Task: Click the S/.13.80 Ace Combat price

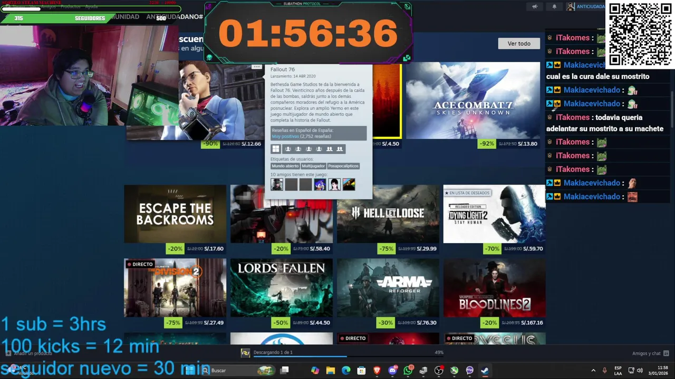Action: 527,144
